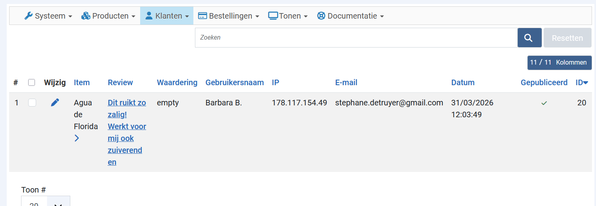Screen dimensions: 596x206
Task: Open the Documentatie menu
Action: (351, 16)
